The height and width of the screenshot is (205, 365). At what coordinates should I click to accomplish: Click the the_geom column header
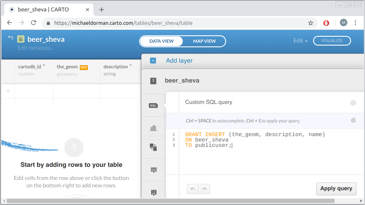[67, 67]
